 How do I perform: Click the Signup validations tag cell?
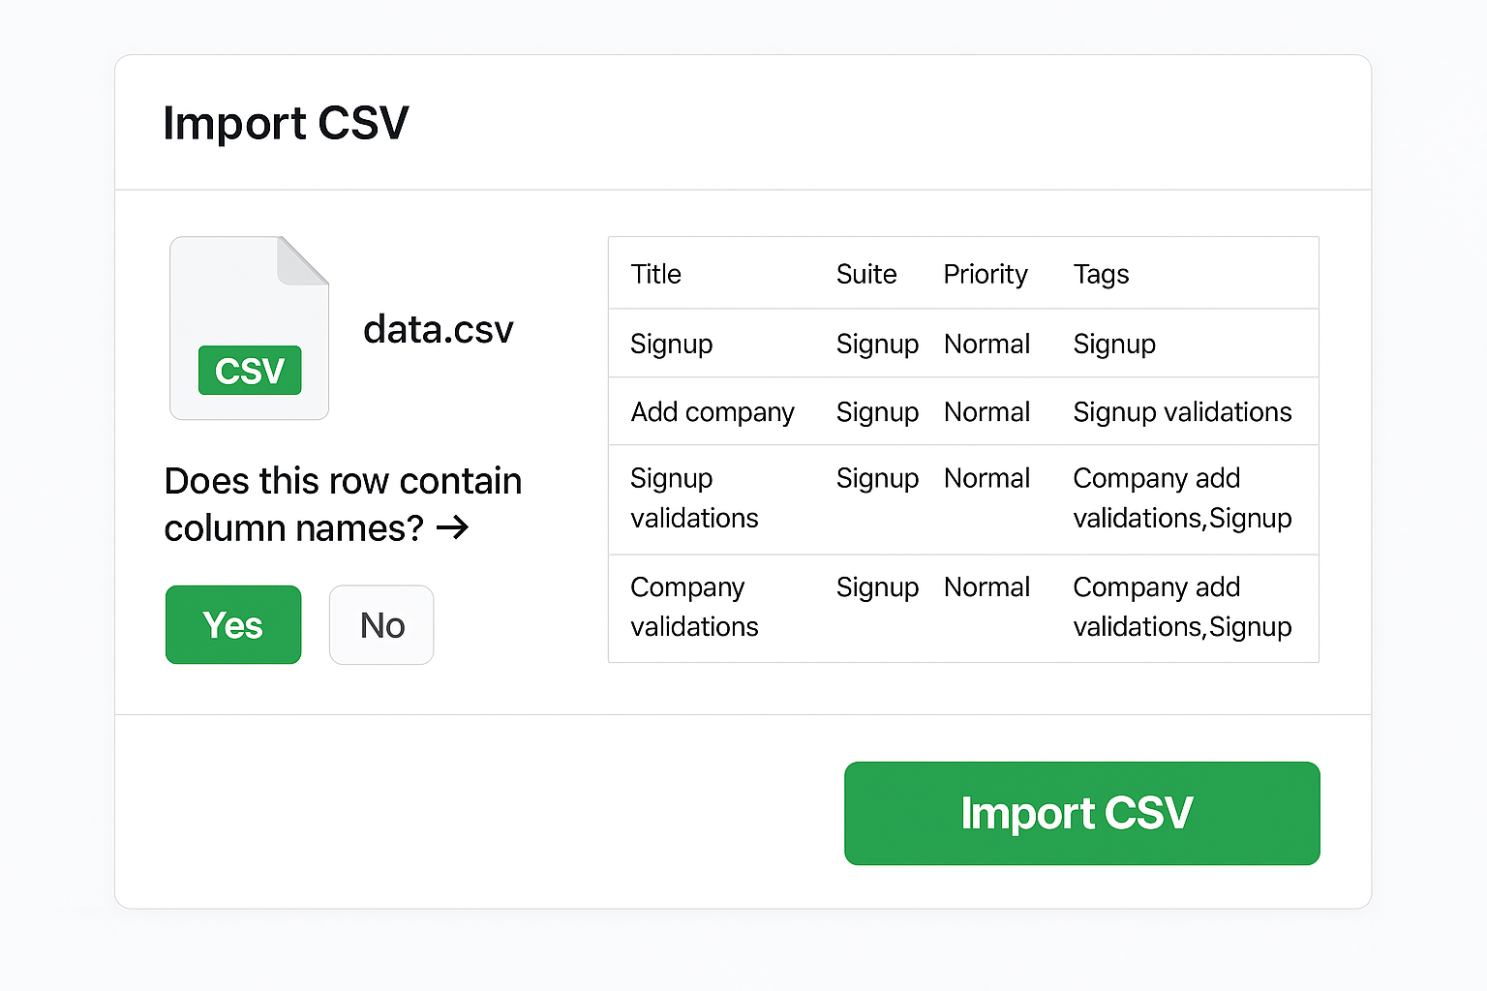point(1182,411)
